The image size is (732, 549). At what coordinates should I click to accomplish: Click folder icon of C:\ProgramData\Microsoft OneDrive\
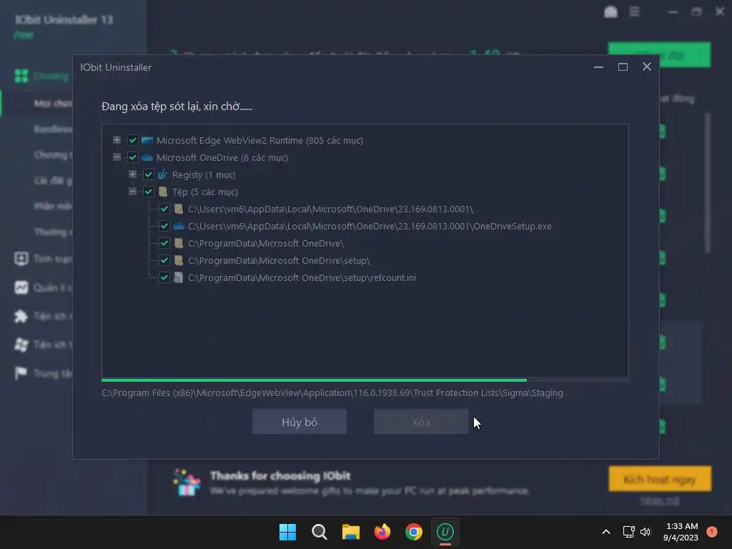pos(178,243)
